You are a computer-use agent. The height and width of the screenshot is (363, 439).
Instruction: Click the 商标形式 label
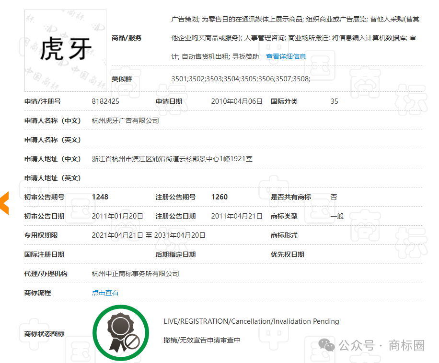[x=284, y=235]
